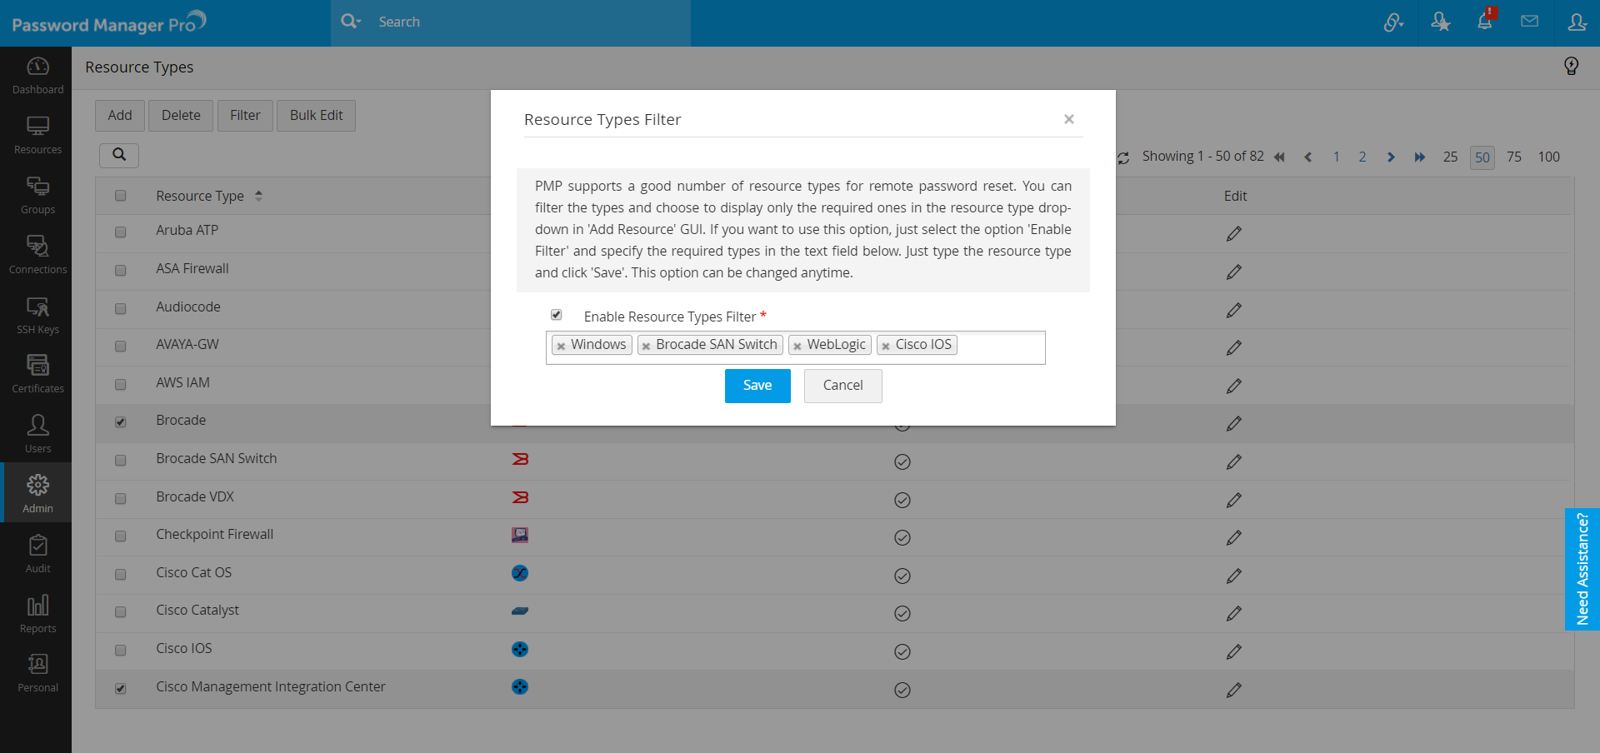Click the Add button

pyautogui.click(x=120, y=116)
